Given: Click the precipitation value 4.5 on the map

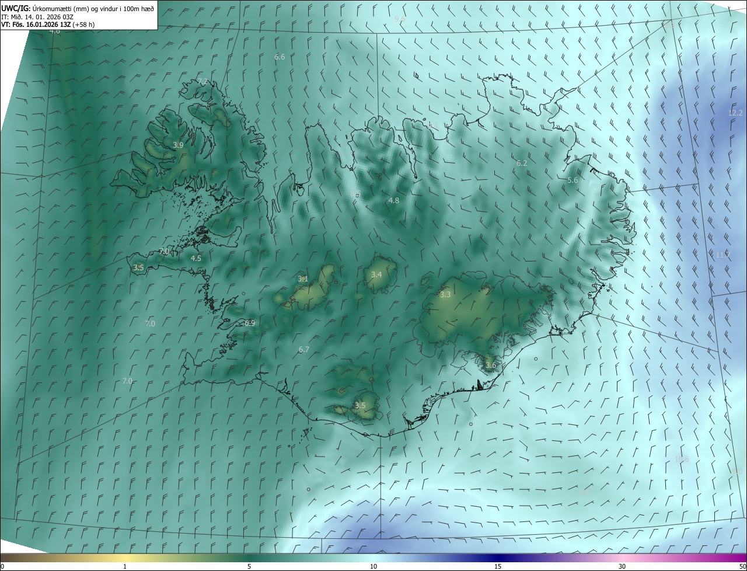Looking at the screenshot, I should point(196,258).
